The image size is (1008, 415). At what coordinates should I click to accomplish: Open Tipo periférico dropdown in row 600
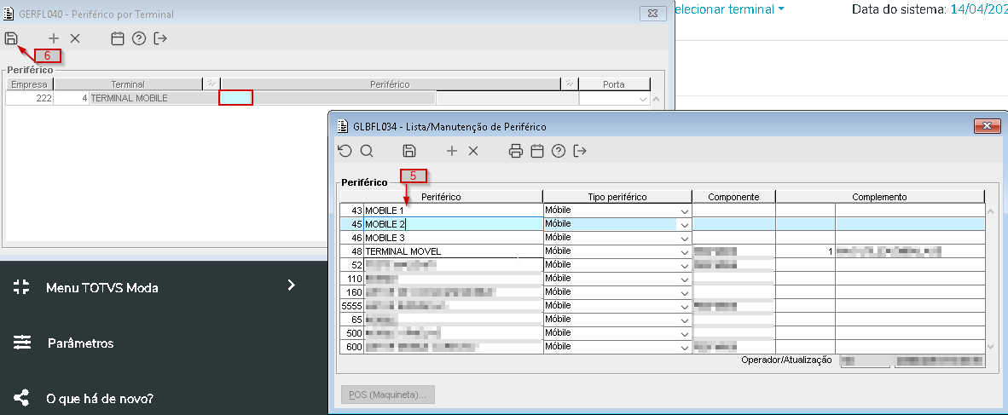click(685, 347)
